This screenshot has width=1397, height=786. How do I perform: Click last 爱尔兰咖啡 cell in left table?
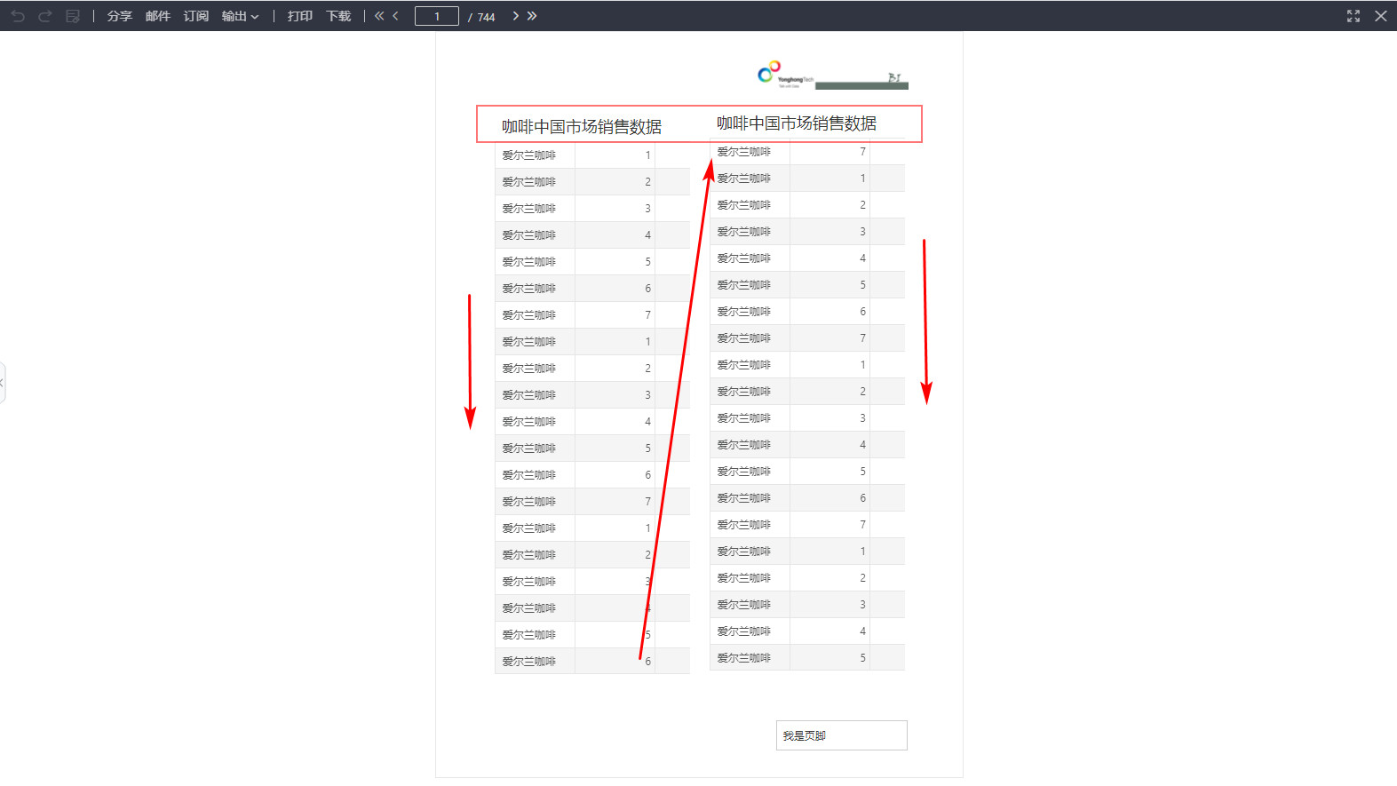click(x=535, y=662)
